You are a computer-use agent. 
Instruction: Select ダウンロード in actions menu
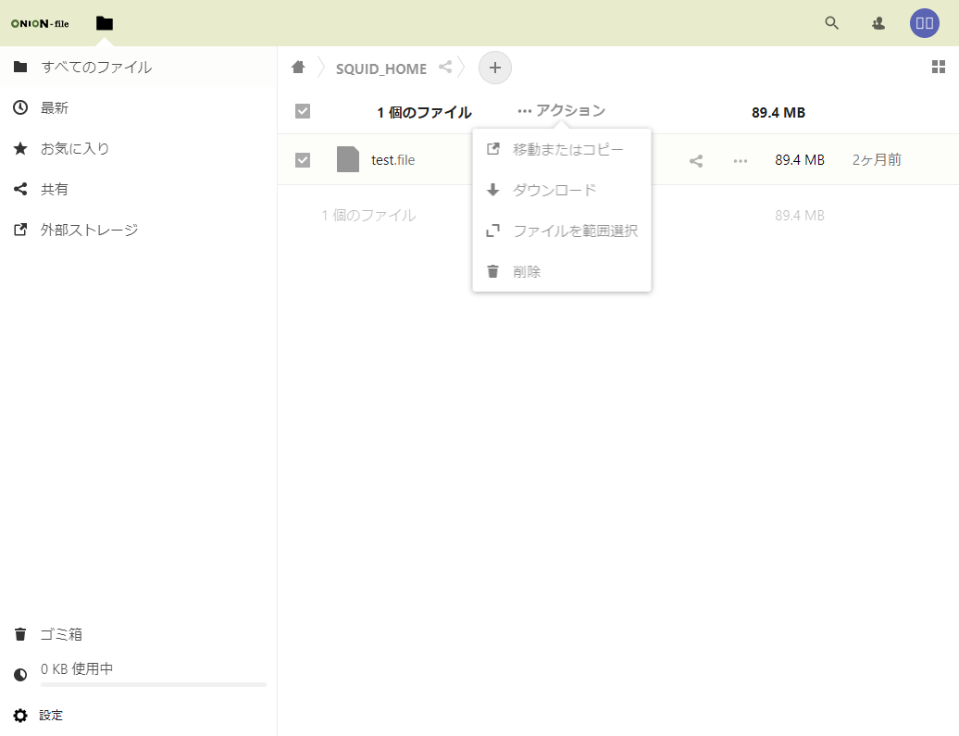click(554, 190)
